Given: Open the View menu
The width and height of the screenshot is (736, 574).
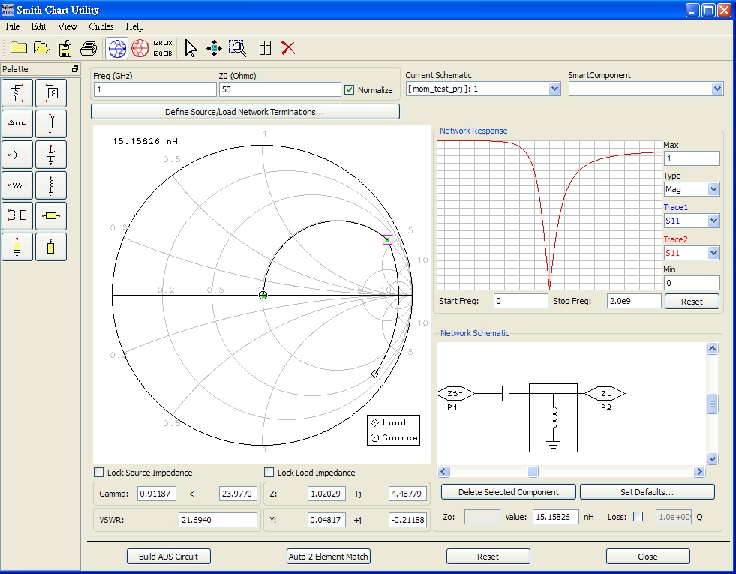Looking at the screenshot, I should (67, 27).
